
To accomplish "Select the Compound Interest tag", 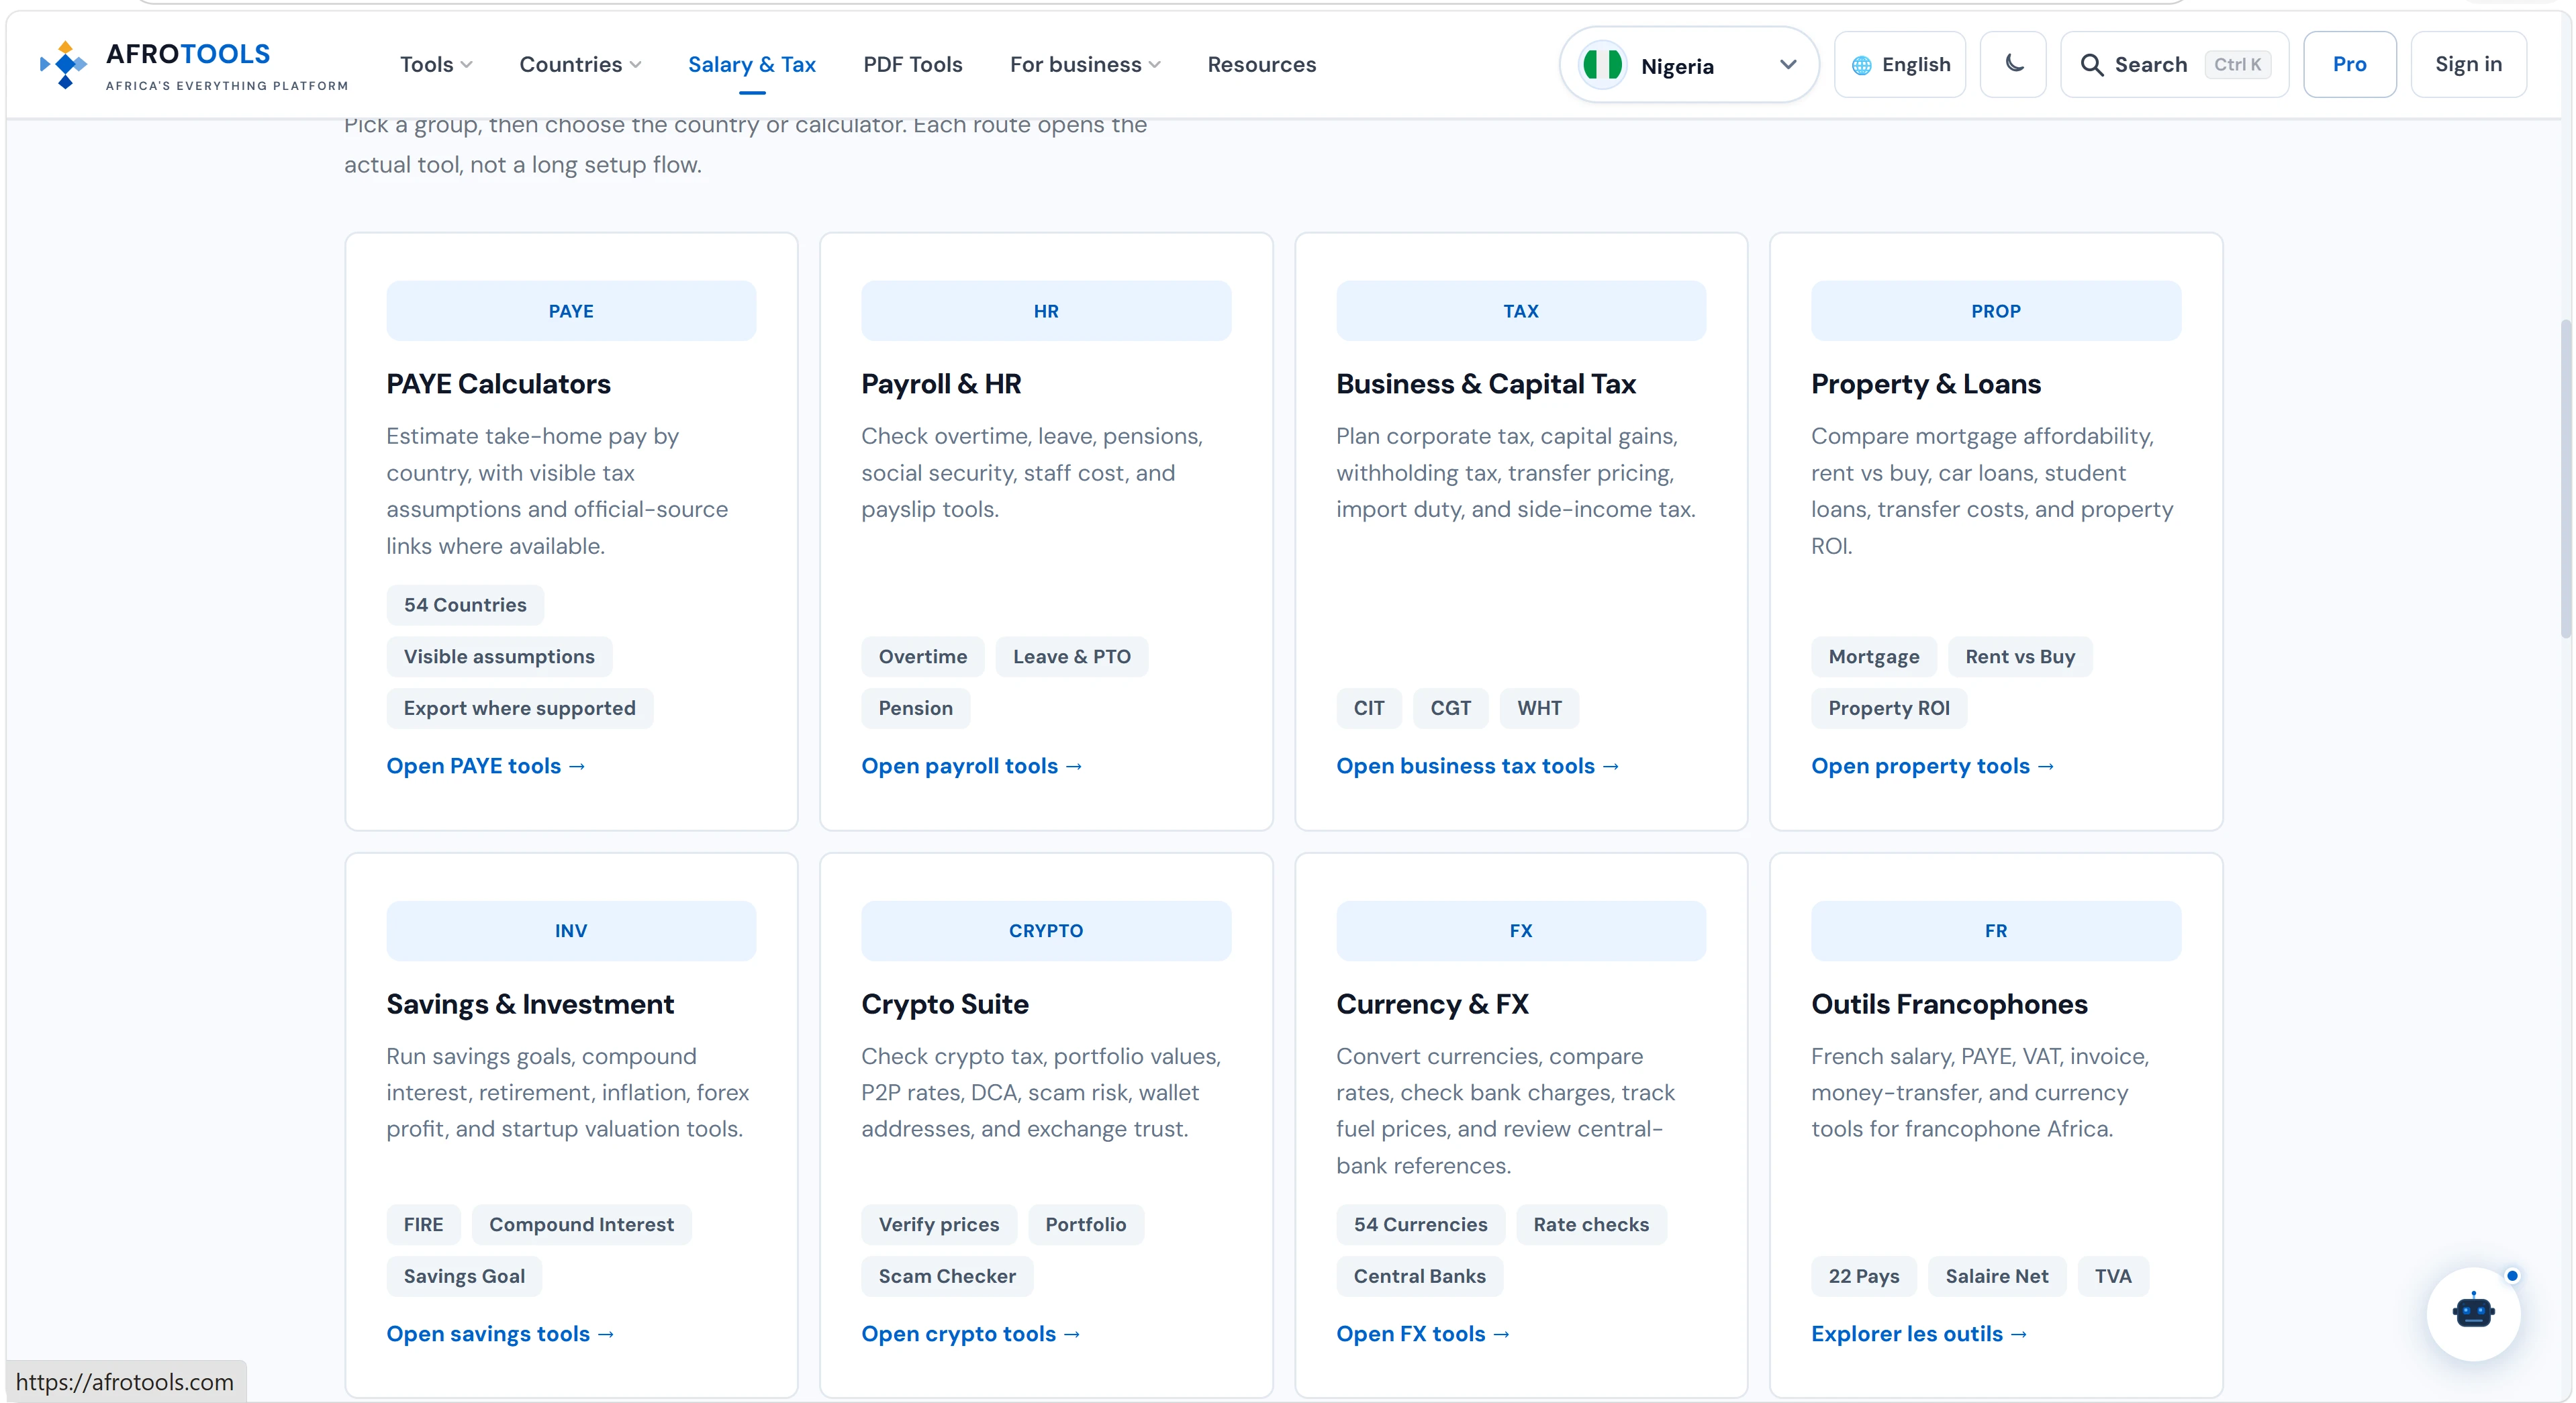I will pos(582,1225).
